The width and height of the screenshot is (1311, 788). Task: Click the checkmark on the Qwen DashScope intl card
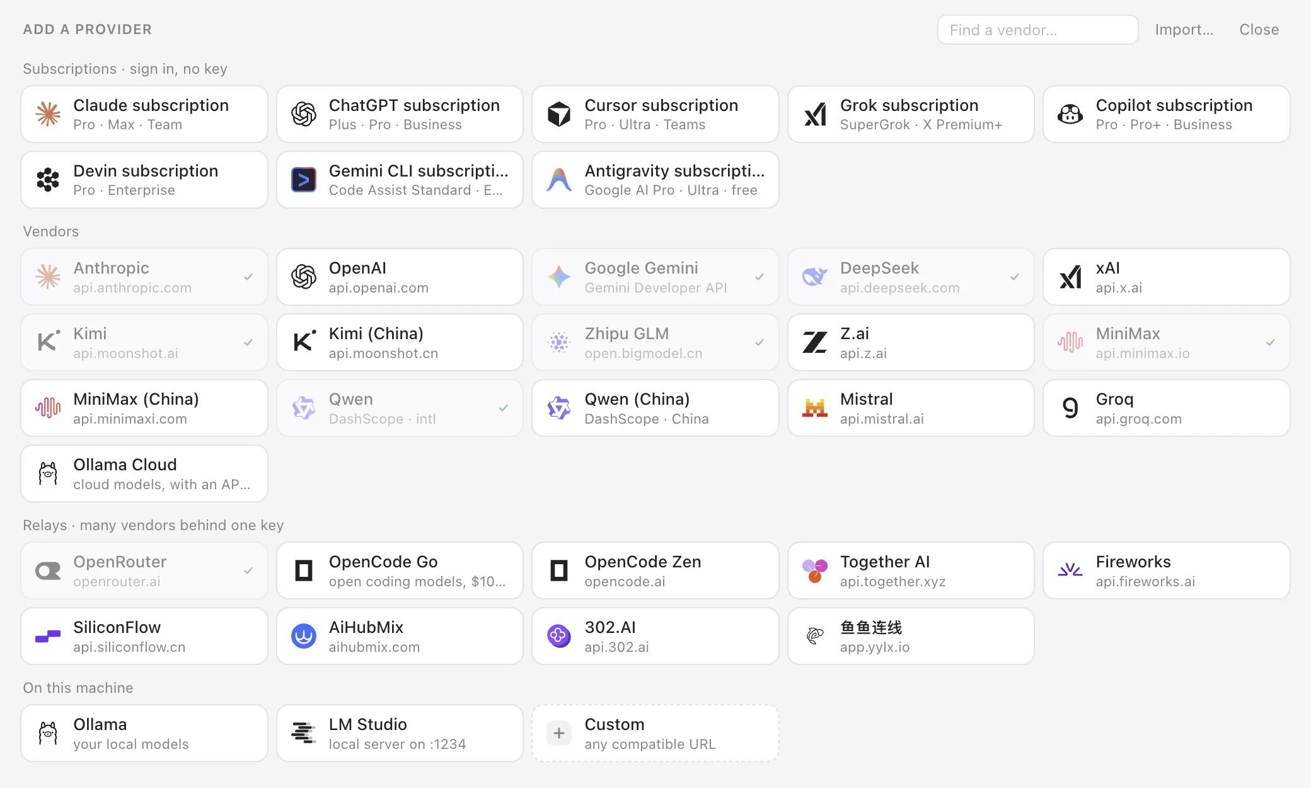click(504, 408)
